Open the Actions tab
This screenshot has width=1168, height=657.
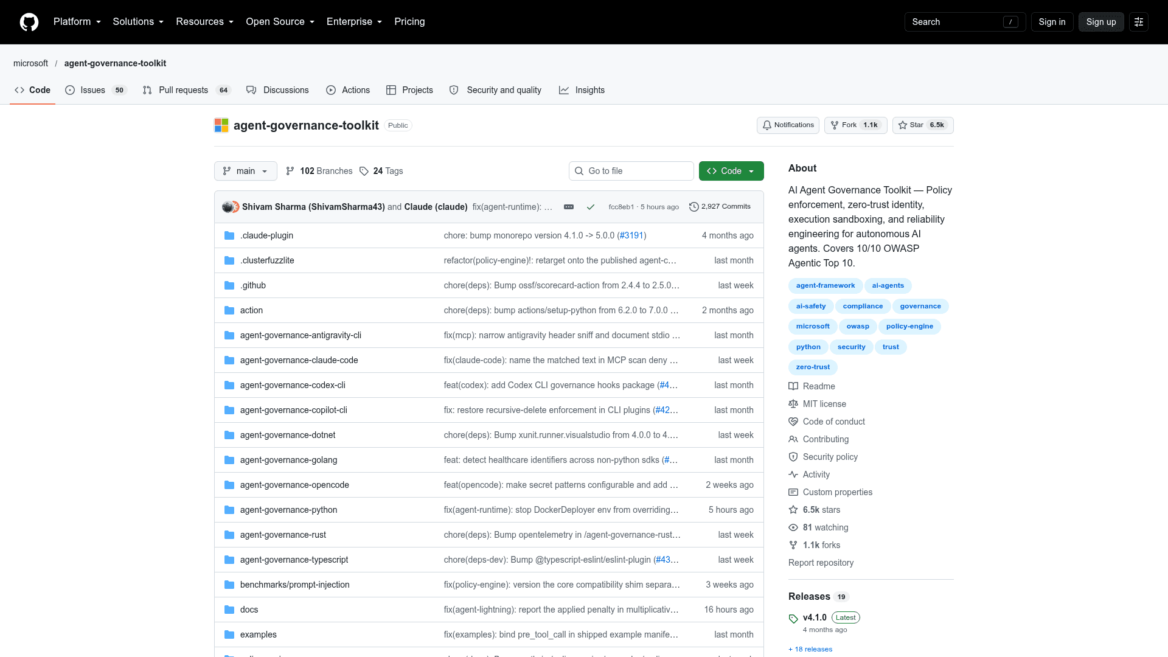tap(348, 90)
